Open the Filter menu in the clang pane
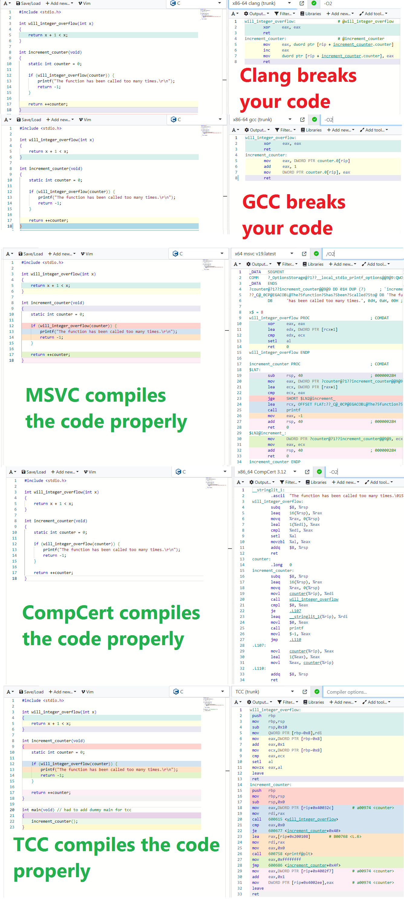Viewport: 404px width, 899px height. [285, 14]
